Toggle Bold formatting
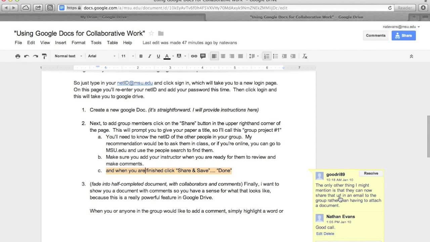The image size is (430, 242). 141,56
